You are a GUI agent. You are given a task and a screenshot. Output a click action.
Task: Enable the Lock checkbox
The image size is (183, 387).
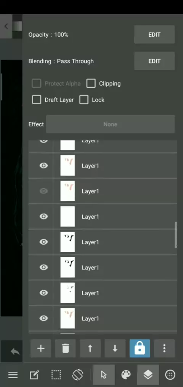point(84,100)
